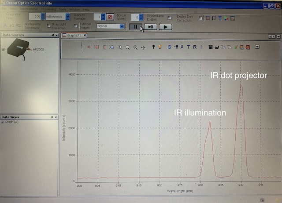This screenshot has width=282, height=203.
Task: Open the milliseconds units dropdown
Action: 67,17
